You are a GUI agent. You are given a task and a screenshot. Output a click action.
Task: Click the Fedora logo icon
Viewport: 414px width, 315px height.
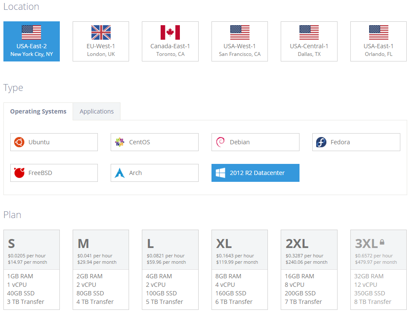[321, 142]
